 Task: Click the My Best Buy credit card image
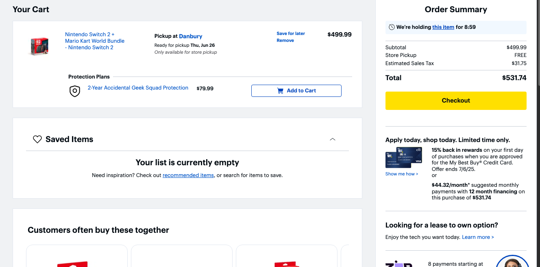403,158
